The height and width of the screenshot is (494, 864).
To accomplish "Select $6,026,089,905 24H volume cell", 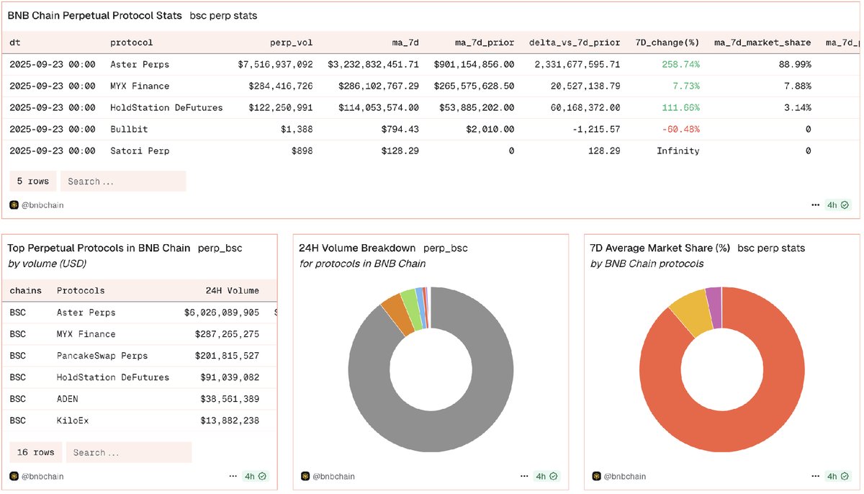I will (x=222, y=313).
